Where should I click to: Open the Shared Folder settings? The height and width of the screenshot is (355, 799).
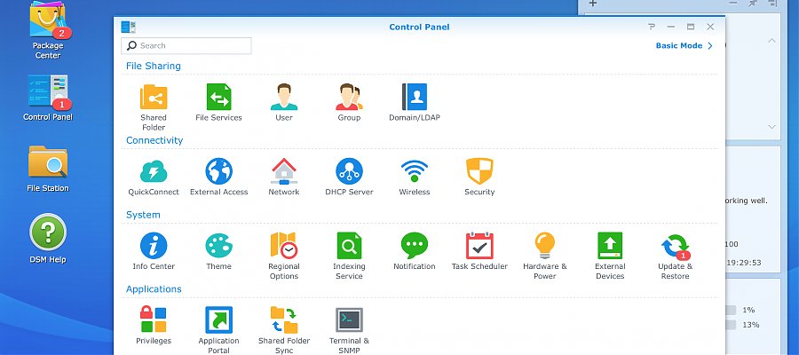click(154, 97)
